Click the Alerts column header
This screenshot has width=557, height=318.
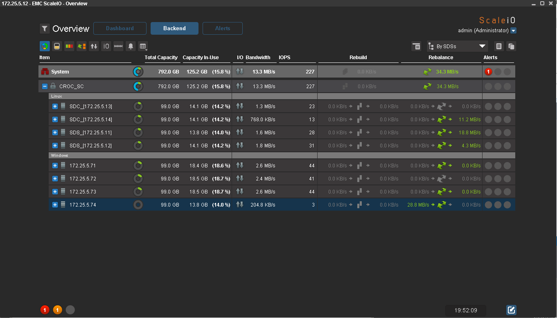490,58
